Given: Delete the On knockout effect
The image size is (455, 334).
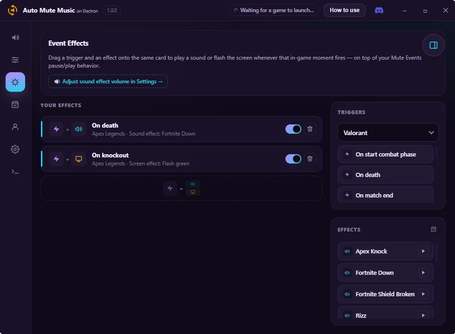Looking at the screenshot, I should [x=310, y=159].
